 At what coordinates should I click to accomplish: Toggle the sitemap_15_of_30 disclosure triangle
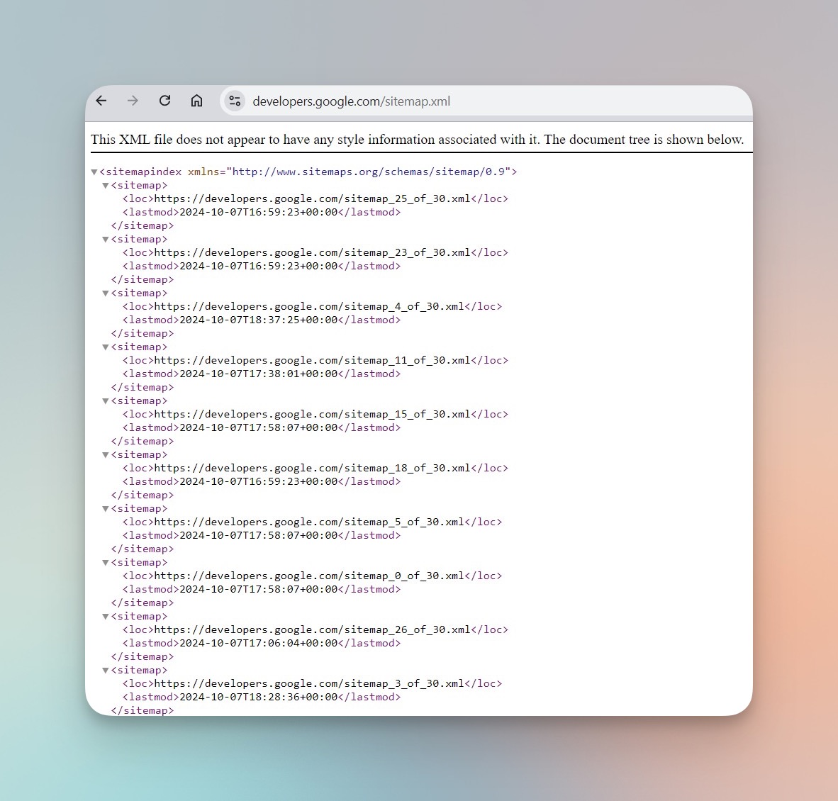point(105,400)
